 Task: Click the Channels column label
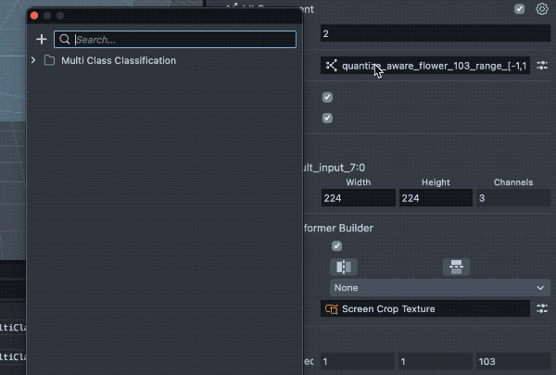tap(513, 182)
